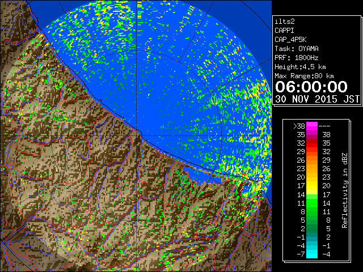Click the 'Max Range:80 km' text
The width and height of the screenshot is (363, 272).
[304, 76]
